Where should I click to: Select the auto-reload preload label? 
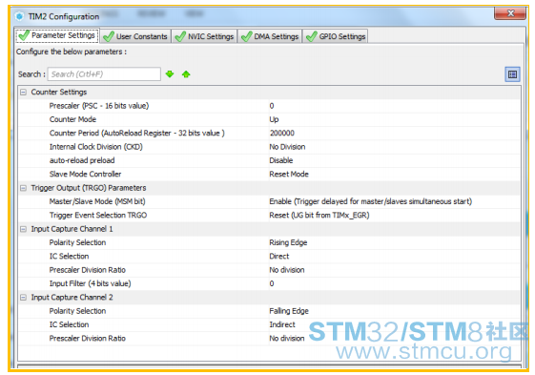(82, 160)
